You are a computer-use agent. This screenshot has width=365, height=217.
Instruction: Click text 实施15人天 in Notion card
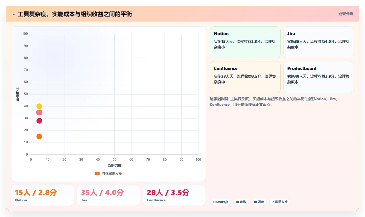click(x=223, y=41)
